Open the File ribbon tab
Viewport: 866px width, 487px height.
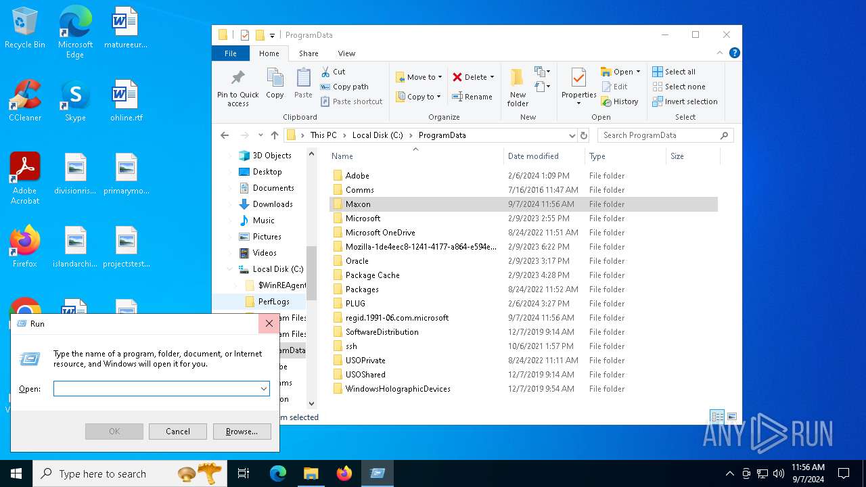coord(231,53)
